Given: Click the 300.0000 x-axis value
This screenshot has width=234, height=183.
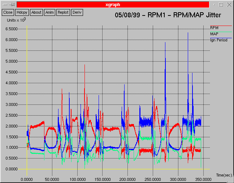Looking at the screenshot, I should click(178, 179).
